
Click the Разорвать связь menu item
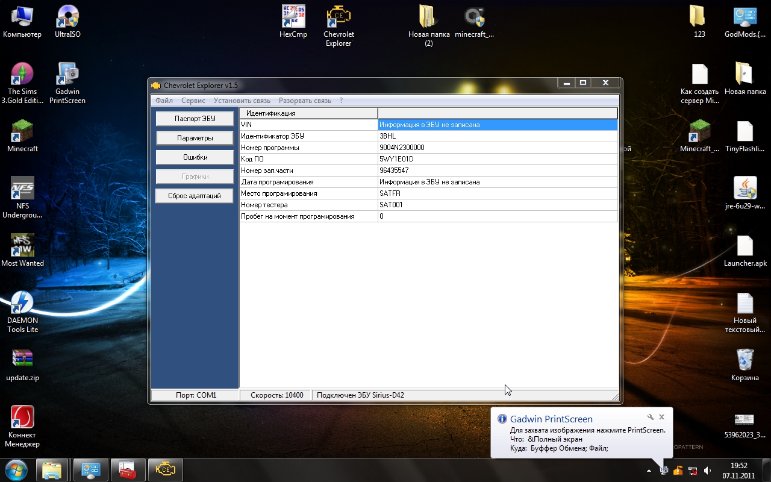(x=305, y=101)
